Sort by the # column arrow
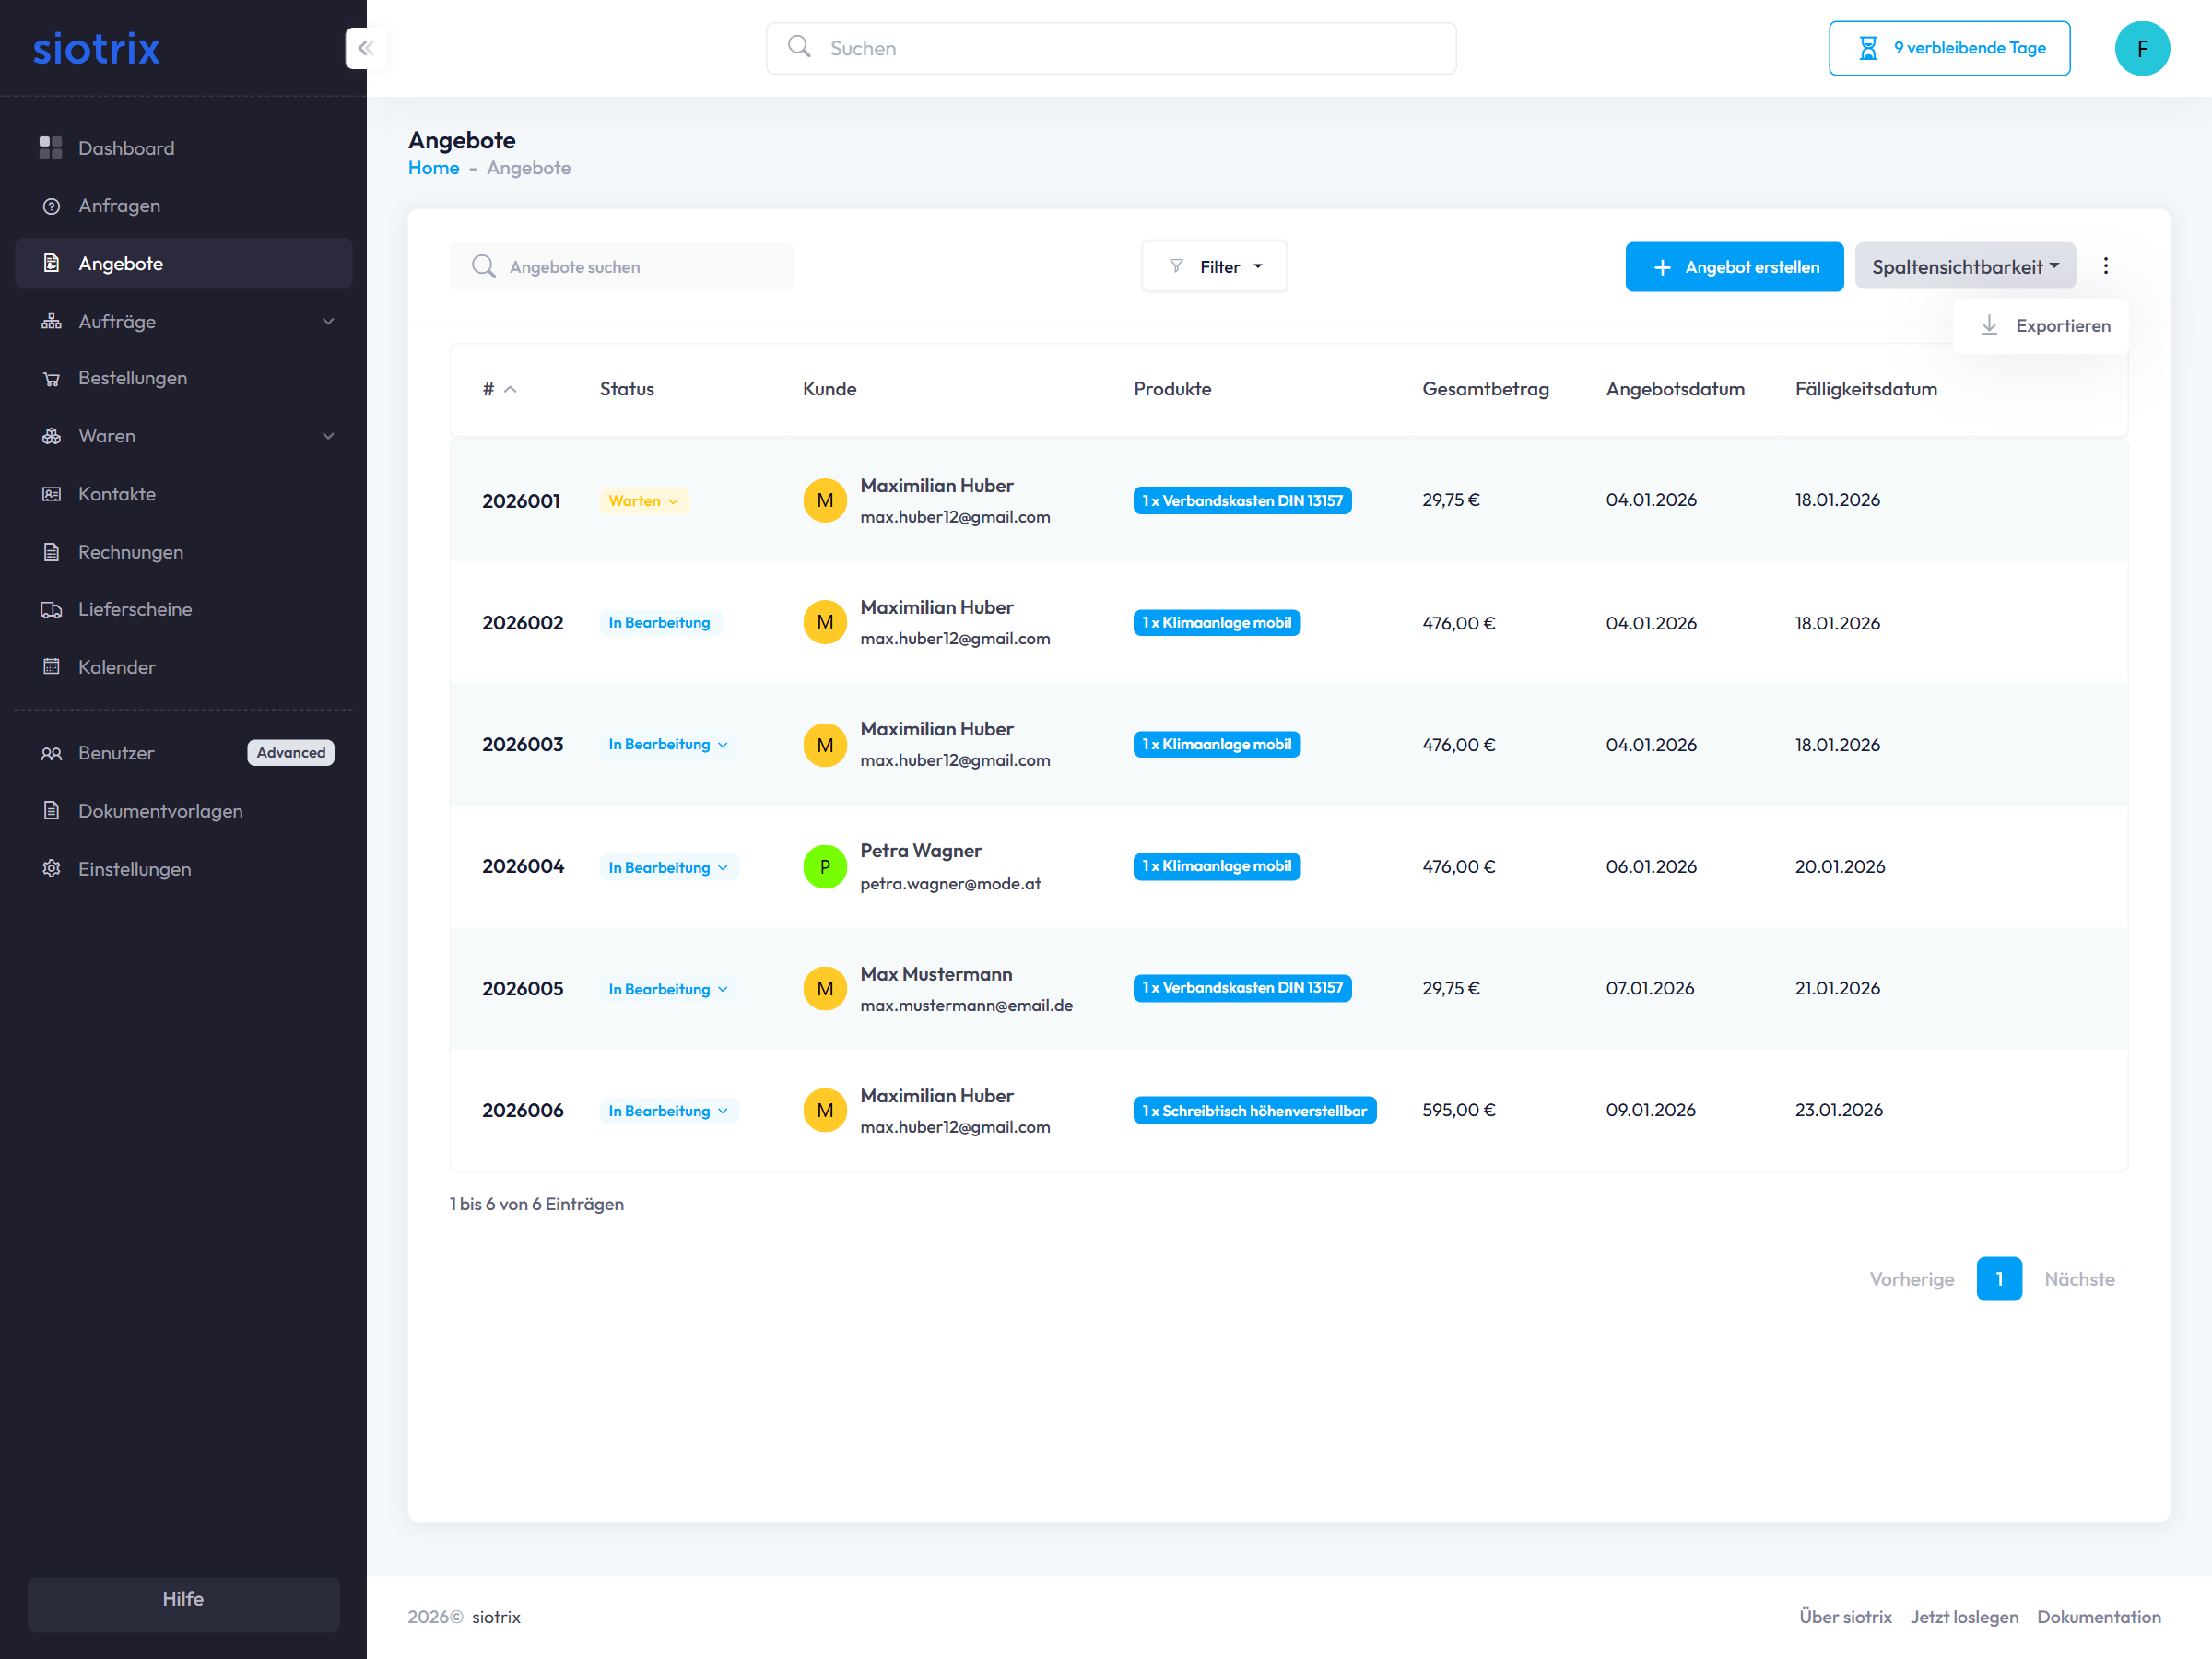This screenshot has height=1659, width=2212. coord(510,390)
